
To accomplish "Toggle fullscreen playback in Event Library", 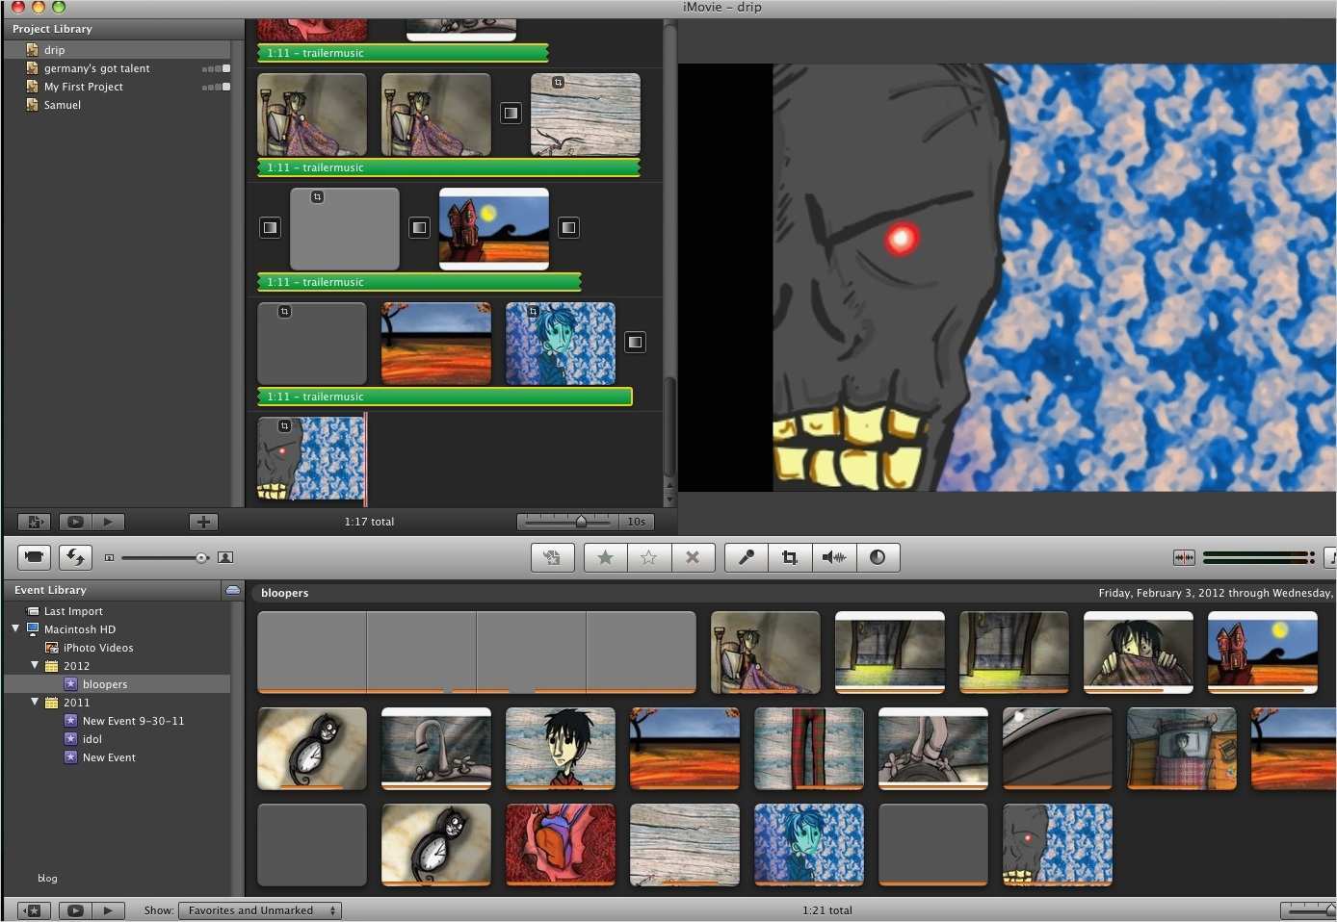I will click(x=75, y=909).
